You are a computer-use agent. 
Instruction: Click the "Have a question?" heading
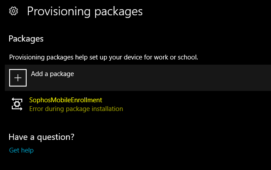[41, 137]
